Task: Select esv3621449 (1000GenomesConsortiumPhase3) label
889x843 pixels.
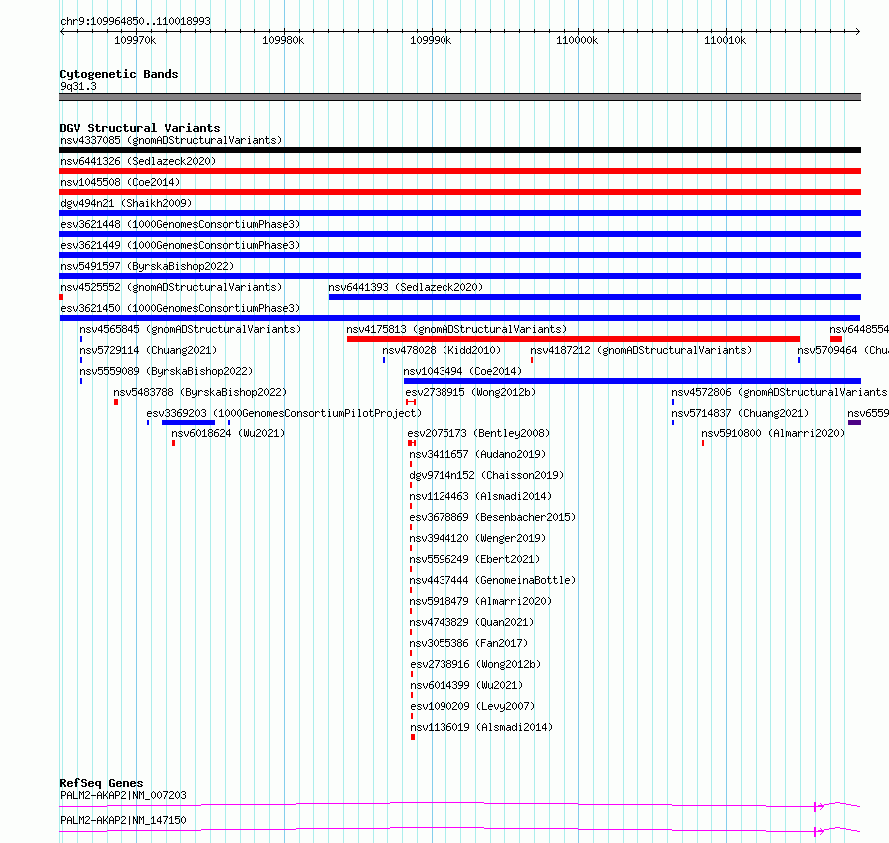Action: coord(180,245)
